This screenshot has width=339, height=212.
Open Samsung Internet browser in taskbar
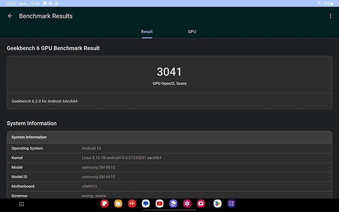coord(173,203)
